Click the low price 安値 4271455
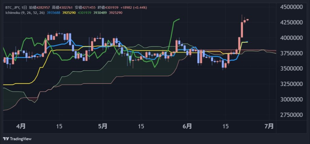This screenshot has width=310, height=144. [x=85, y=8]
